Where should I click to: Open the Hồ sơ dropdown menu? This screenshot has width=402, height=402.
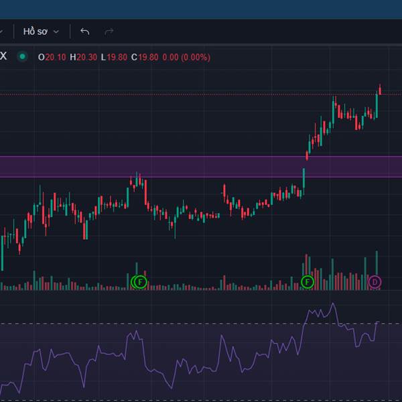click(x=41, y=31)
